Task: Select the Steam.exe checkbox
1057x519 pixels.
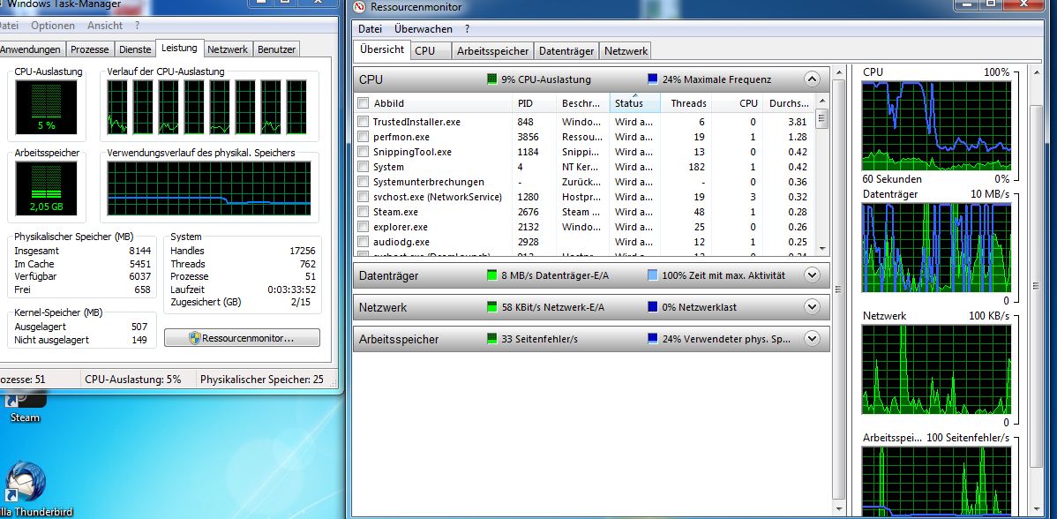Action: click(363, 212)
